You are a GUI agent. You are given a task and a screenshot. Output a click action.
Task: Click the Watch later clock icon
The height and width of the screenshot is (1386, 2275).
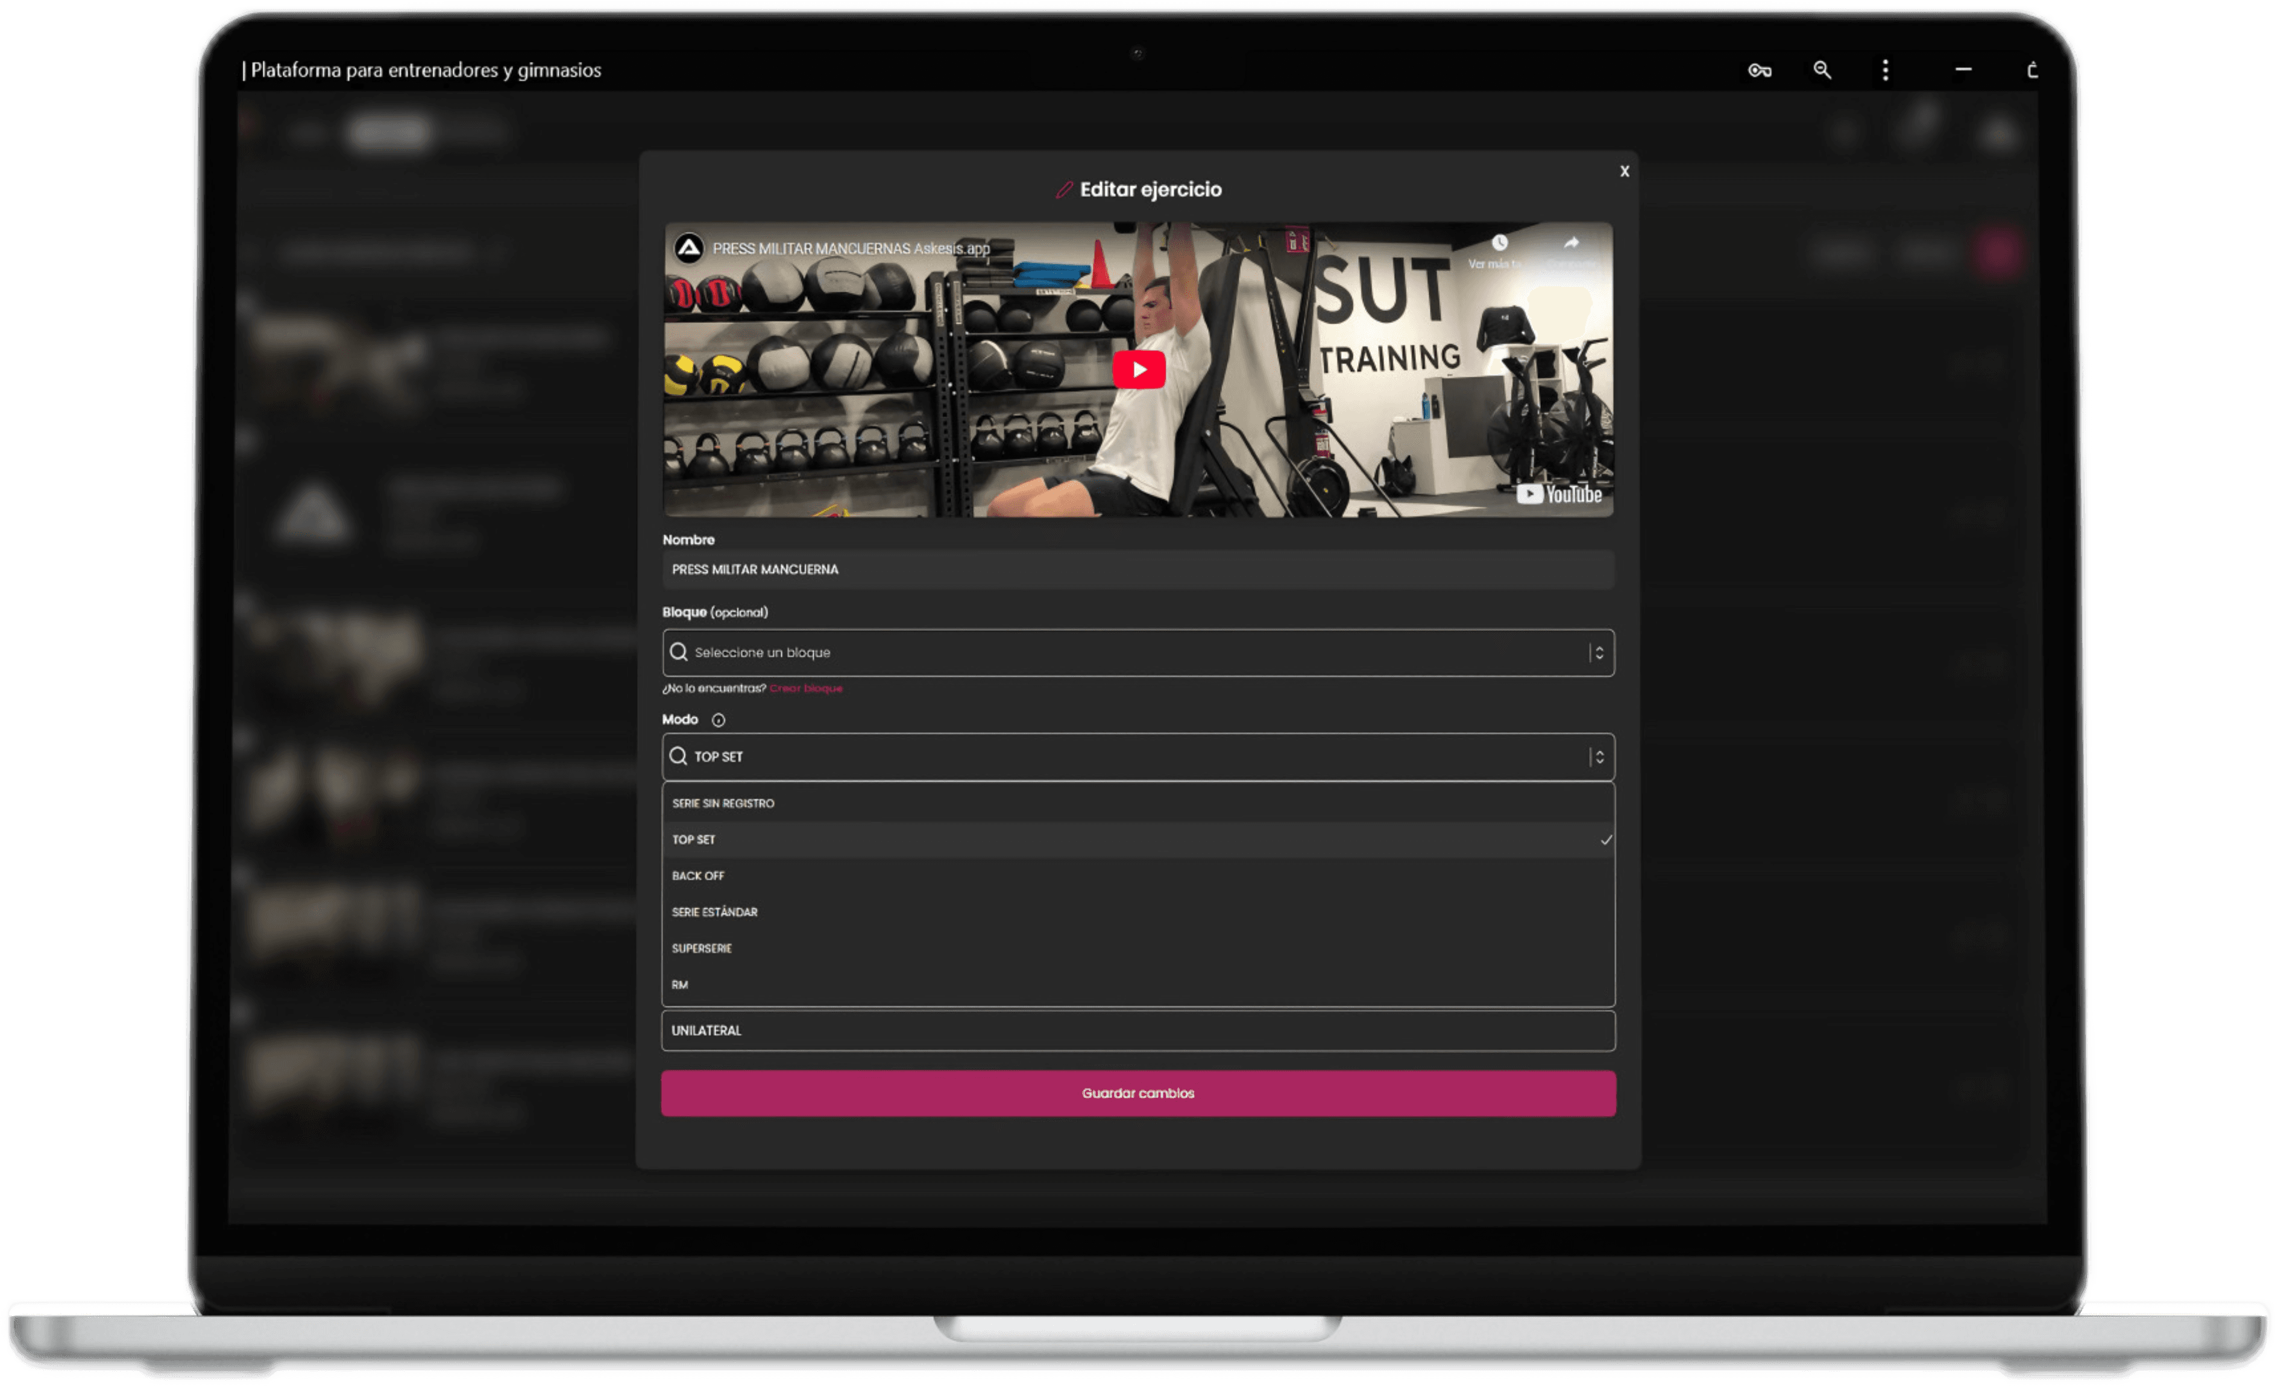pos(1499,243)
